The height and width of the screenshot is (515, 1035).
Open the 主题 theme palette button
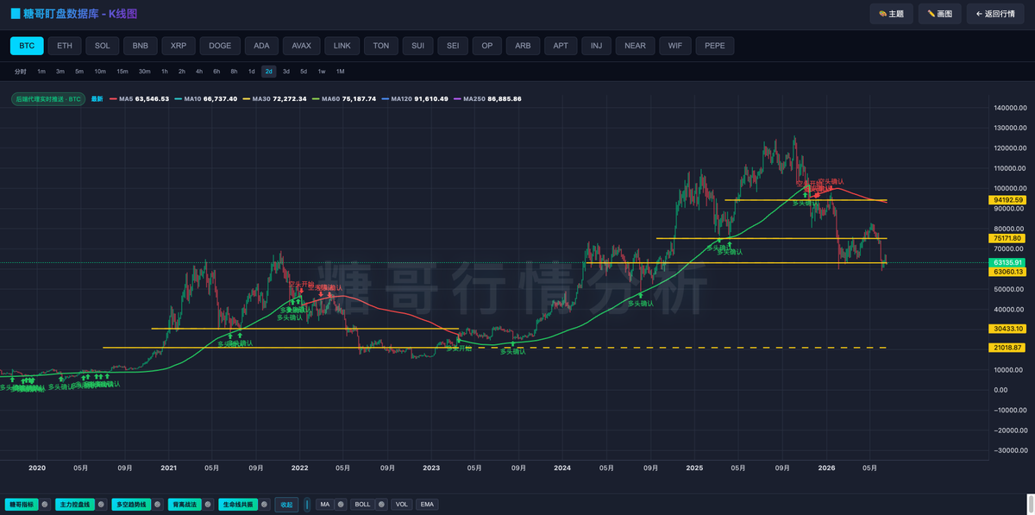(x=891, y=14)
